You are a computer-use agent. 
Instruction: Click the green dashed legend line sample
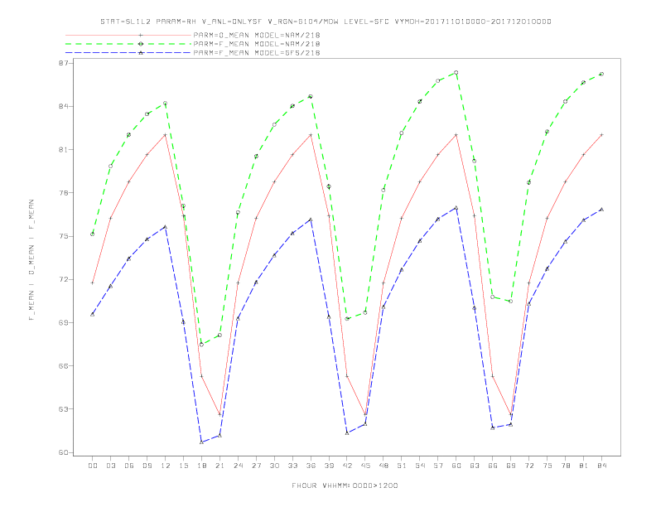pos(128,44)
